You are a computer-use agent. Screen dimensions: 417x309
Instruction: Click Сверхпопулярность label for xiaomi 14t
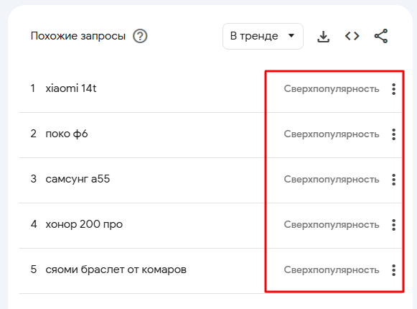pos(332,89)
